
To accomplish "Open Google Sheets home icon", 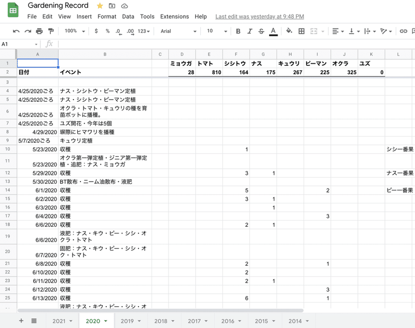I will pos(13,10).
